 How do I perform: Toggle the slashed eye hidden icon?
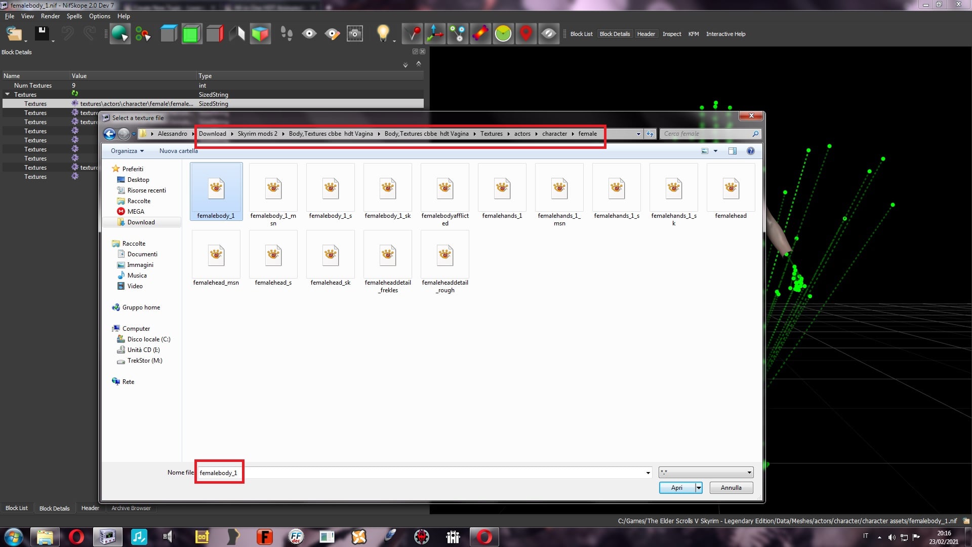tap(549, 34)
